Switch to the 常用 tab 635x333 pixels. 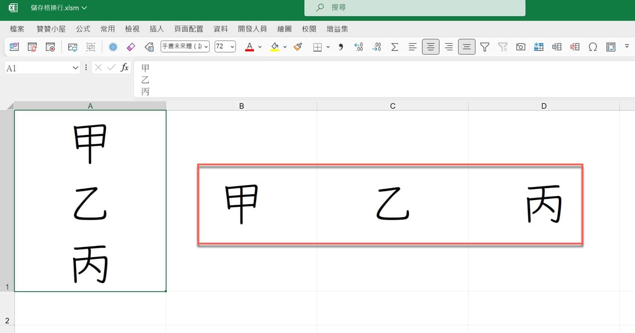click(x=107, y=29)
